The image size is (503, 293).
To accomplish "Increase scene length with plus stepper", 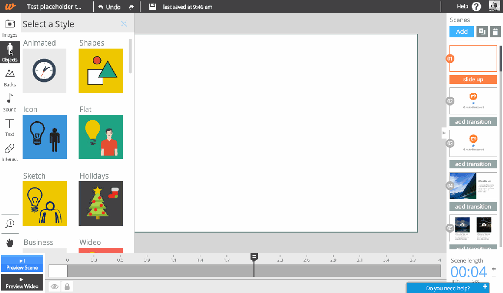I will 494,268.
